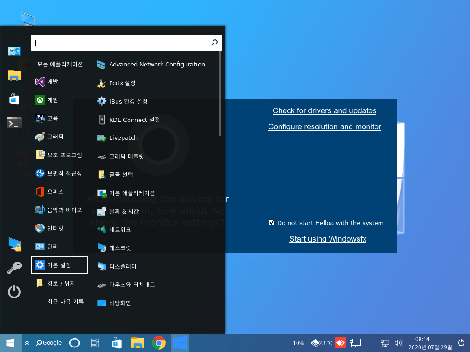470x352 pixels.
Task: Select the 개발 category
Action: coord(47,82)
